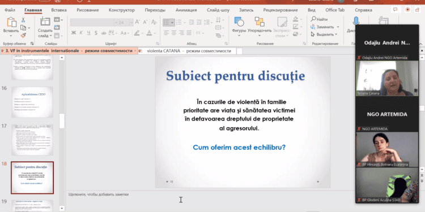425x212 pixels.
Task: Switch to Конструктор ribbon tab
Action: tap(122, 10)
